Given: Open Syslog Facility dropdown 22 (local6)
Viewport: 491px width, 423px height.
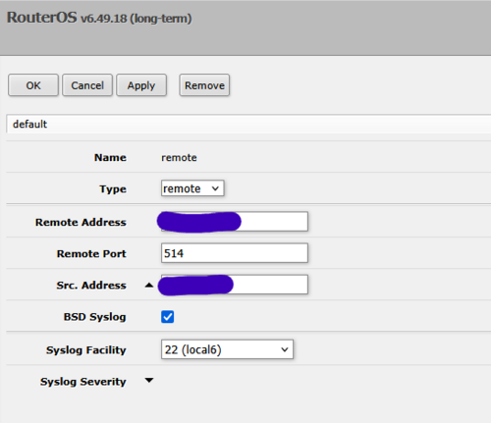Looking at the screenshot, I should pos(227,349).
